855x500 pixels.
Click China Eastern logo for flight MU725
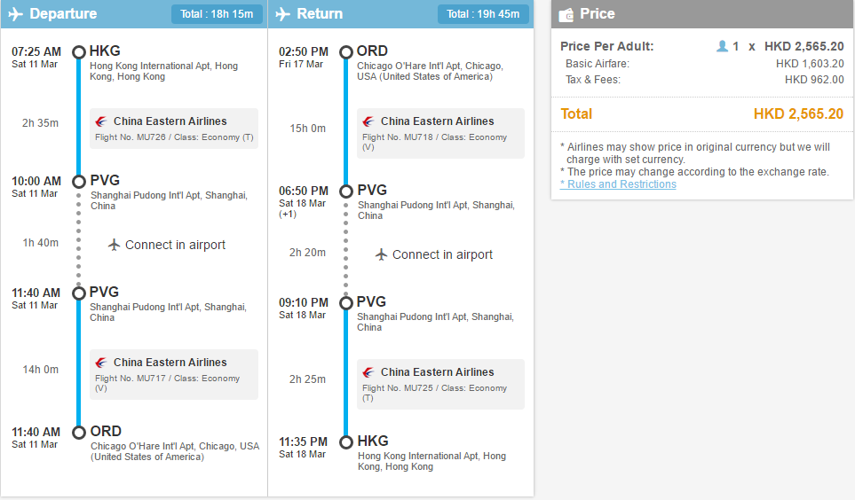(368, 372)
